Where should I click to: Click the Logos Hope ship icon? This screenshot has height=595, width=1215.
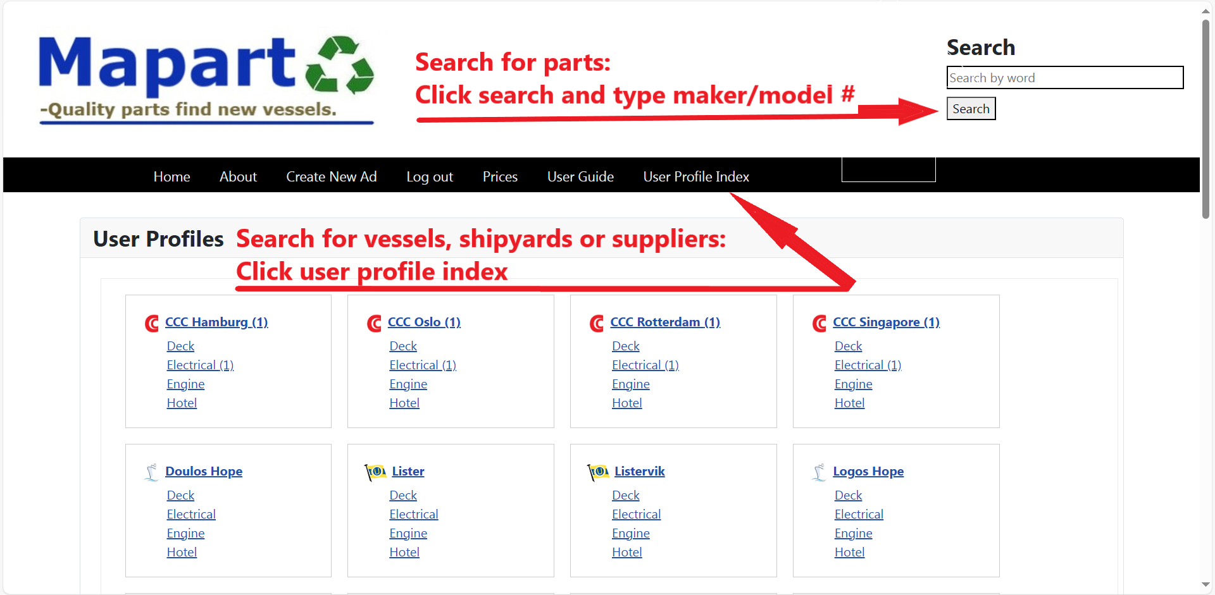[819, 472]
